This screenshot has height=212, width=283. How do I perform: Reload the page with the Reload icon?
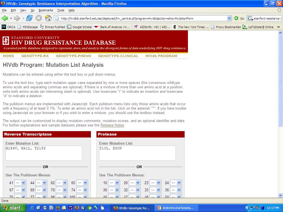[29, 18]
